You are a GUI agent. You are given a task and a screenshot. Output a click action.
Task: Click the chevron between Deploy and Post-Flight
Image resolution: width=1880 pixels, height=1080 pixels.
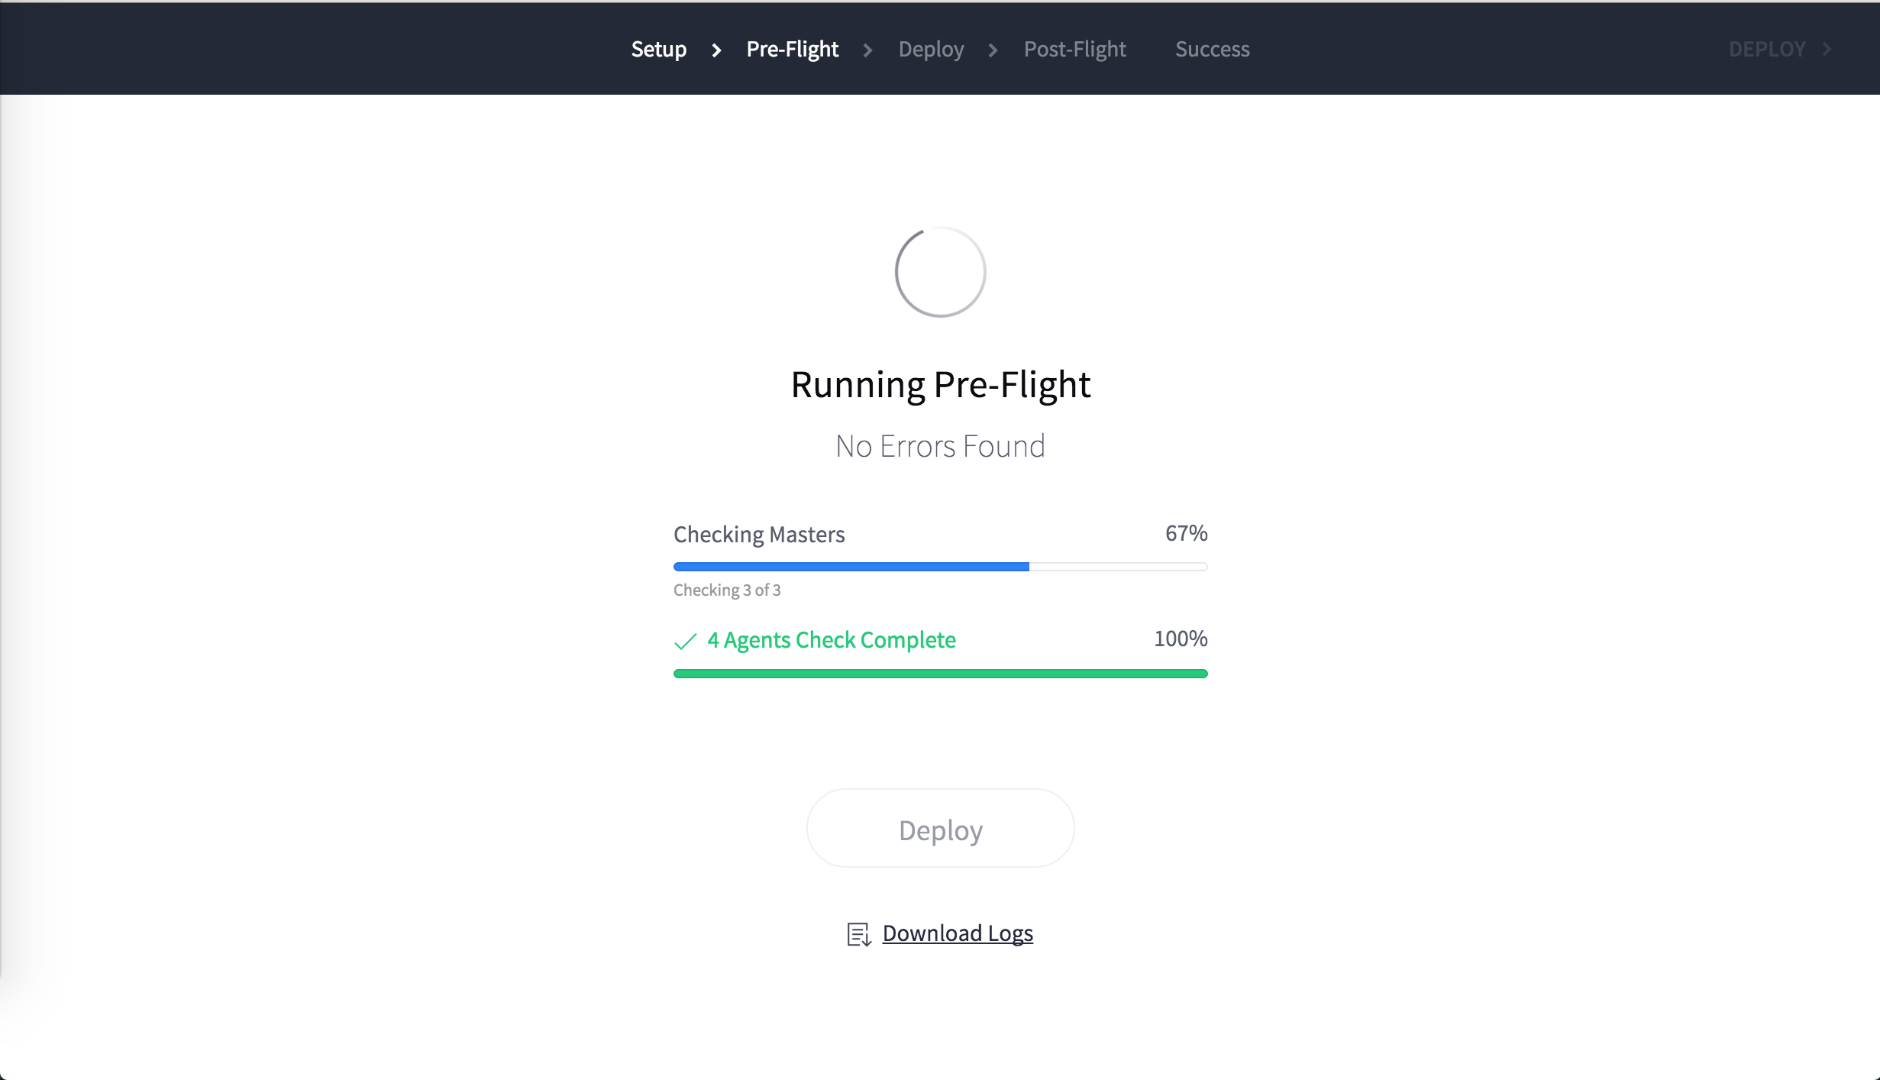[993, 50]
